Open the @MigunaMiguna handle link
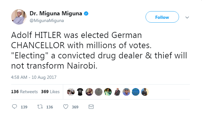Screen dimensions: 202x119 click(47, 21)
